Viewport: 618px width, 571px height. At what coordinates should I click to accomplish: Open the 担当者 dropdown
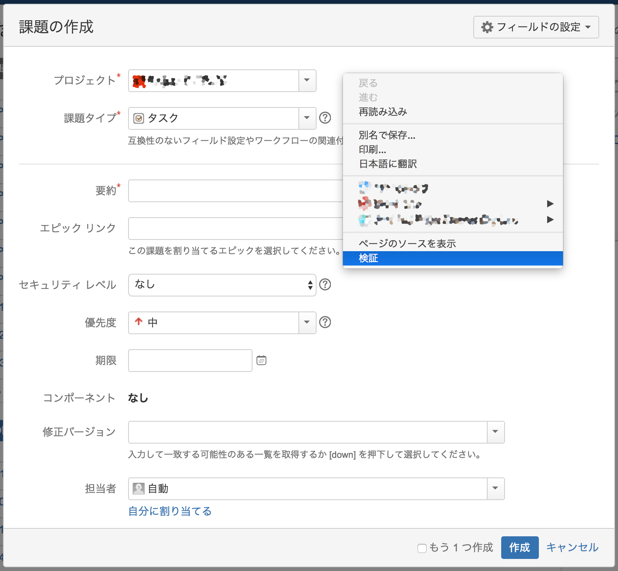pos(495,489)
